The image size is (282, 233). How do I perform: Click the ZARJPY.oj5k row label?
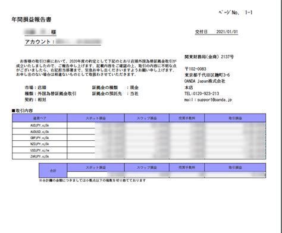pyautogui.click(x=40, y=156)
